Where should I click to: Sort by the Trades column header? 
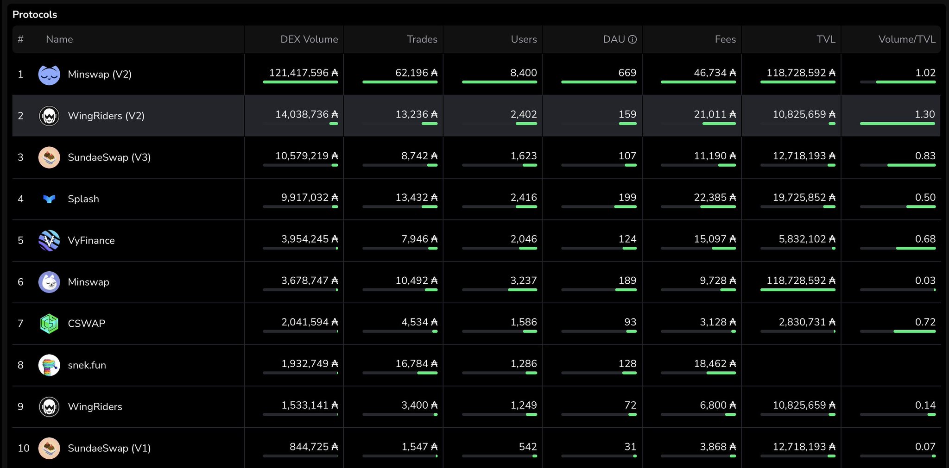click(422, 39)
